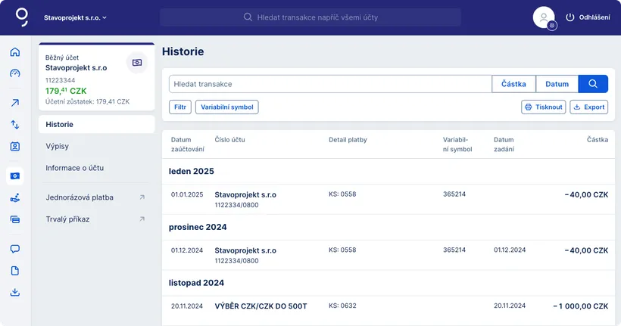This screenshot has height=326, width=621.
Task: Click the Hledat transakce input field
Action: (x=329, y=84)
